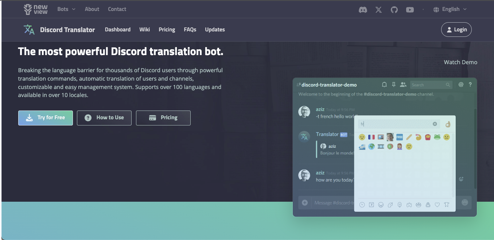Image resolution: width=494 pixels, height=240 pixels.
Task: Clear the emoji search with the X icon
Action: click(435, 124)
